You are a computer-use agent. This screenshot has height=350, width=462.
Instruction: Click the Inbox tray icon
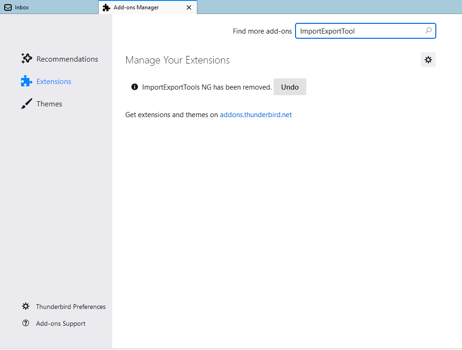8,7
